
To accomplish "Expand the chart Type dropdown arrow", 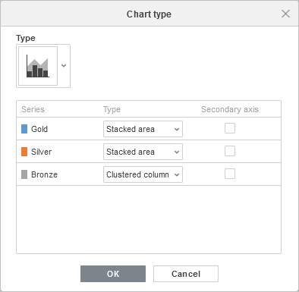I will click(64, 66).
